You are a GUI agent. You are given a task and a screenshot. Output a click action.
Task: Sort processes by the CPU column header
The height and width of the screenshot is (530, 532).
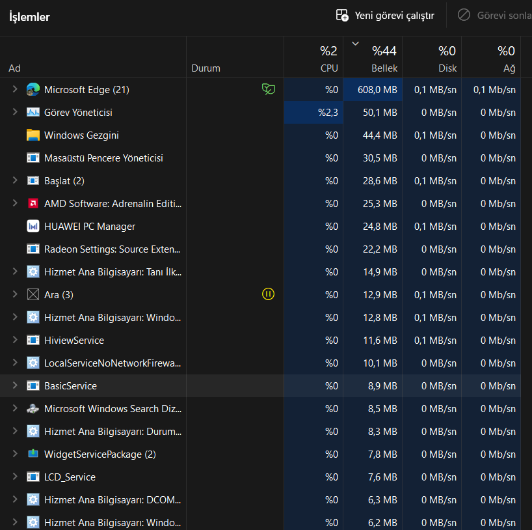(x=313, y=57)
